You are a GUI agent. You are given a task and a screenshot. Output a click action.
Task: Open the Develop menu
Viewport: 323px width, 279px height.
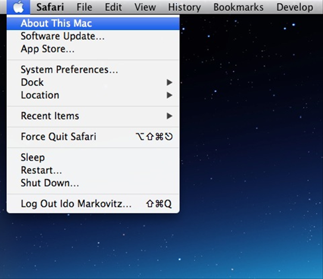295,7
